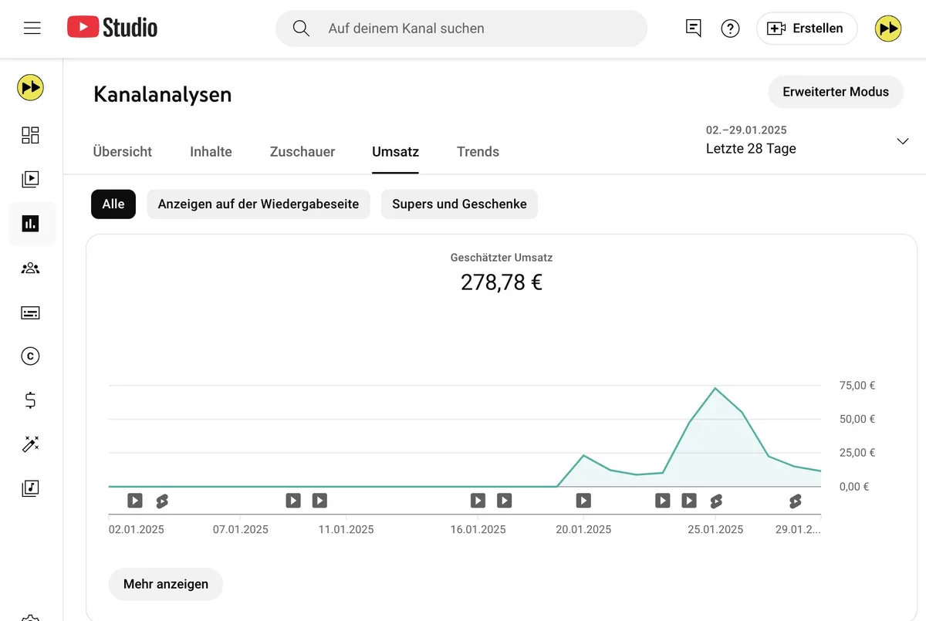Click the 75,00 € axis label
The image size is (926, 621).
(857, 386)
